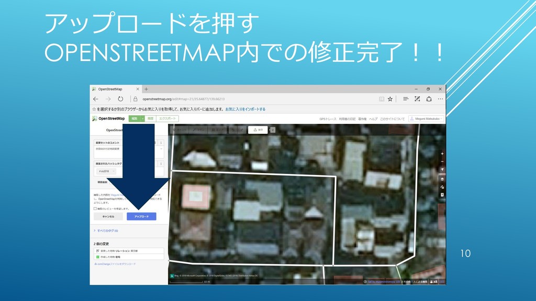Zoom in the map with plus control
The width and height of the screenshot is (536, 301).
(x=442, y=154)
